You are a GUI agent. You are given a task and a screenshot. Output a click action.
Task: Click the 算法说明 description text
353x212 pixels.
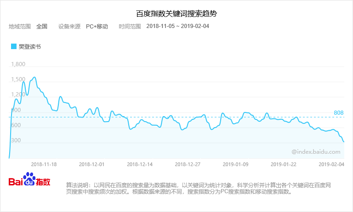(x=199, y=189)
